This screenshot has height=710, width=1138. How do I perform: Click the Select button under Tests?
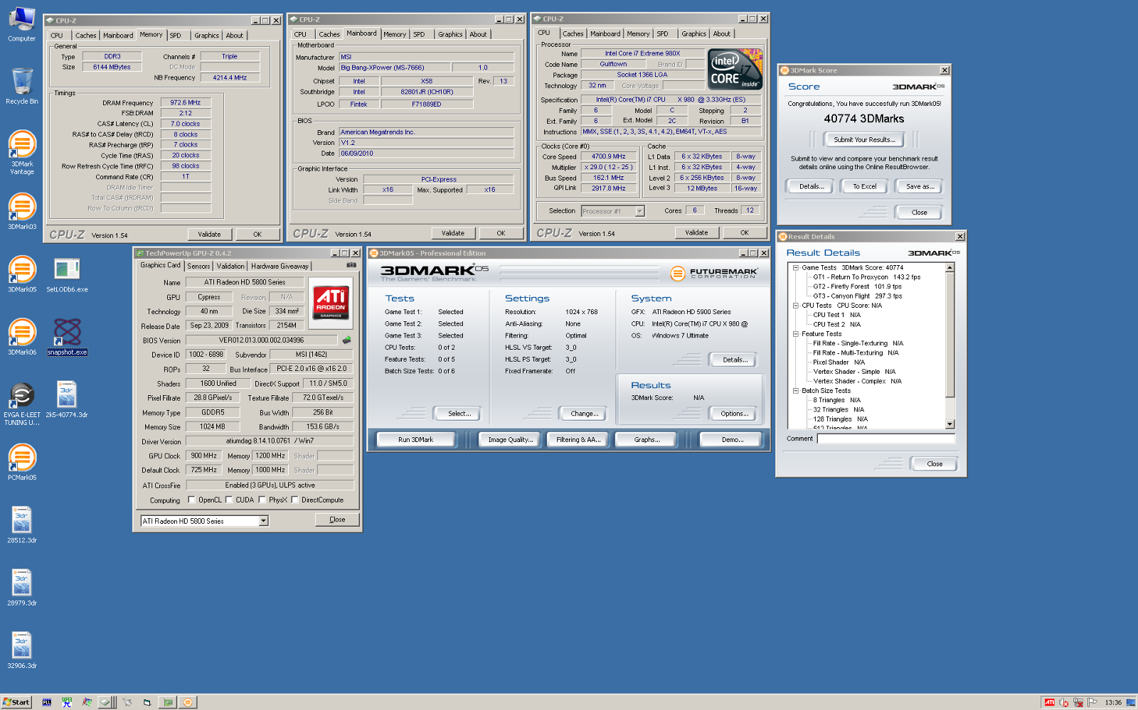pyautogui.click(x=459, y=414)
